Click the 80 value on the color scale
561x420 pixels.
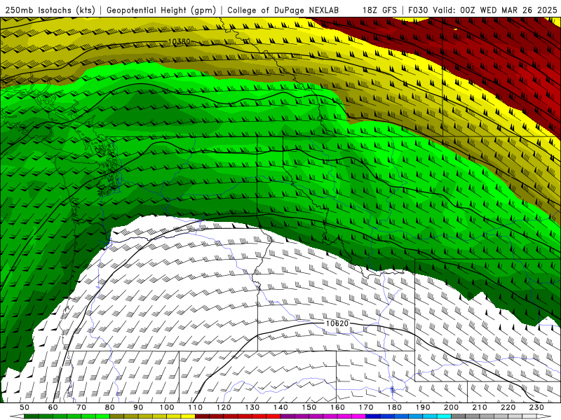tap(110, 407)
